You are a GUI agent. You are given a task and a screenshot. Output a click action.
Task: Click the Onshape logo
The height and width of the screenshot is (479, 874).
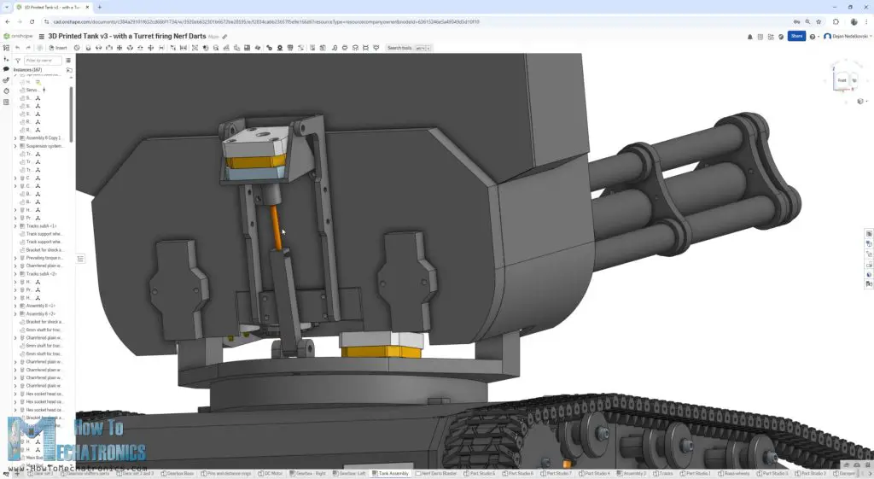click(x=17, y=37)
